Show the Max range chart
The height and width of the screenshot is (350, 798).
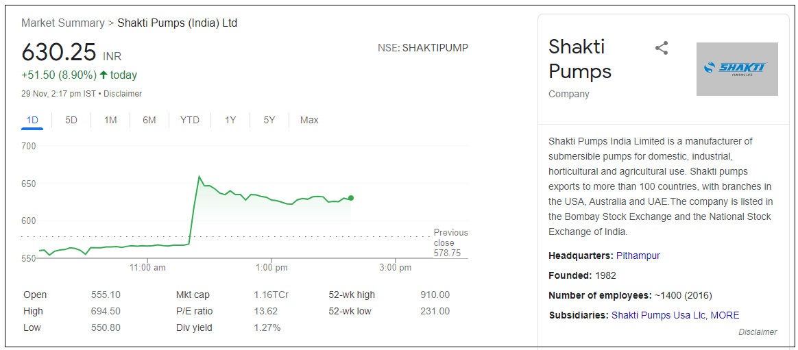click(x=309, y=120)
